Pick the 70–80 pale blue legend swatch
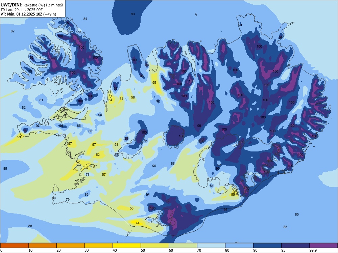 click(x=211, y=246)
